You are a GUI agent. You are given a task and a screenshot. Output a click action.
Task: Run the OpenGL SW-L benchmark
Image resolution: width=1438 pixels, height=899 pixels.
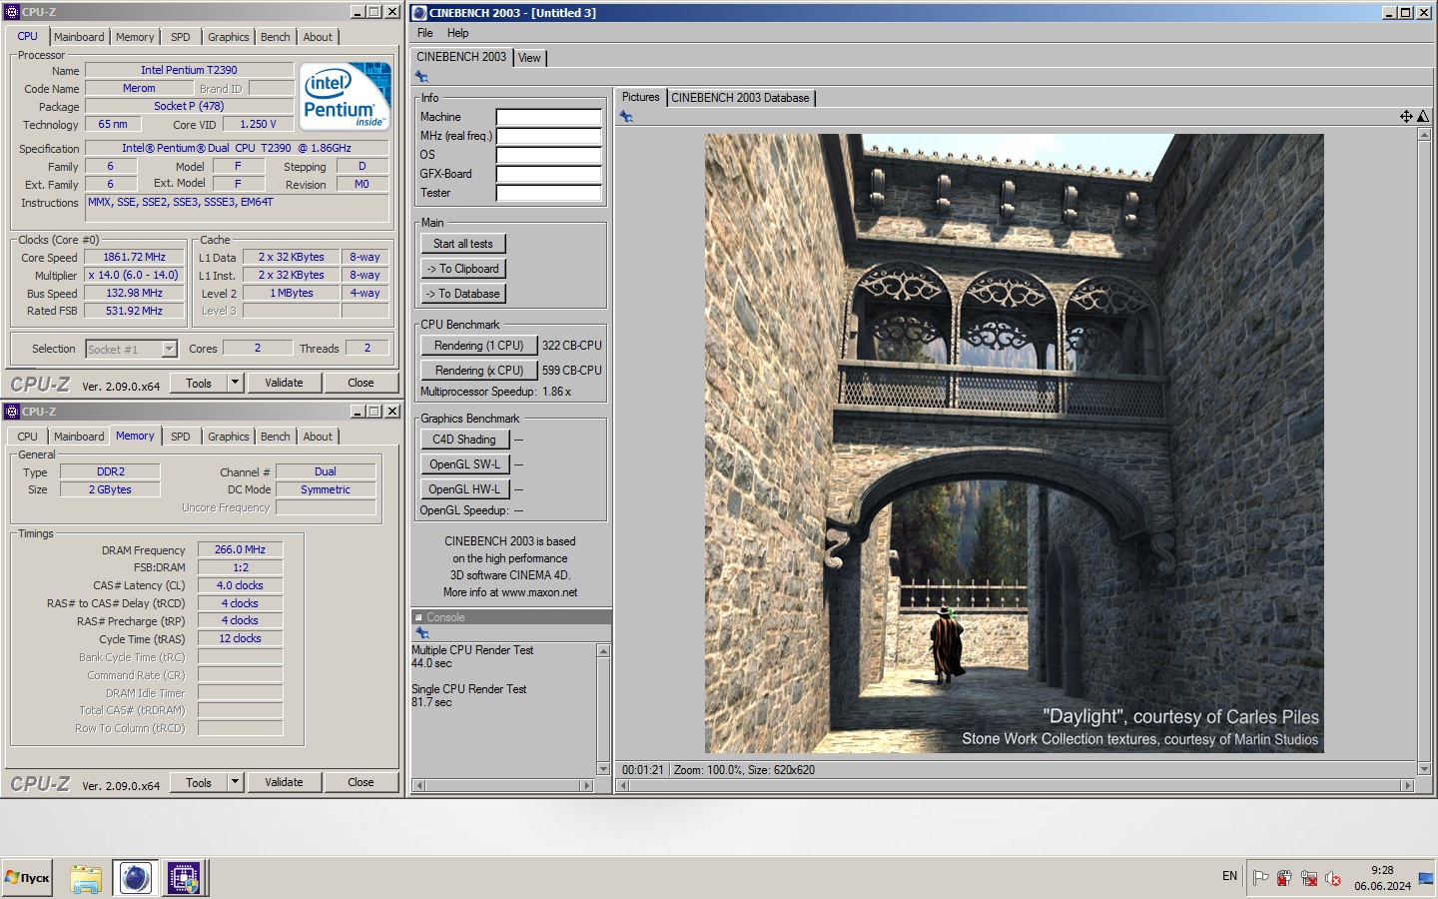click(464, 464)
